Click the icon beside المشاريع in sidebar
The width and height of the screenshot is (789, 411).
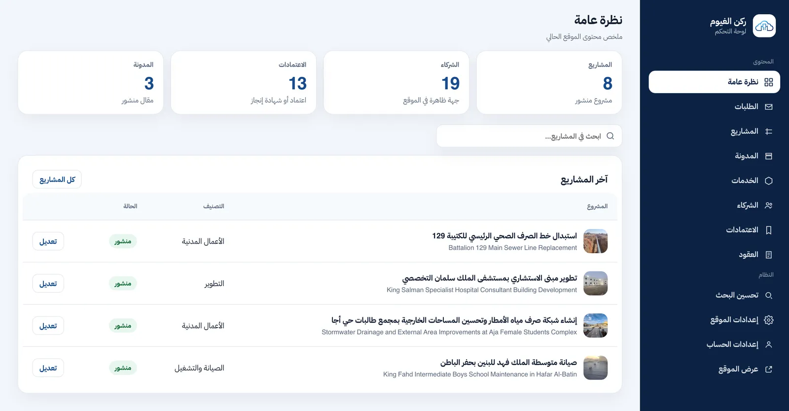click(768, 131)
